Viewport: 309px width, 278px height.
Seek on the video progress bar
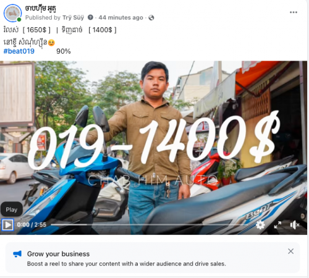point(150,225)
